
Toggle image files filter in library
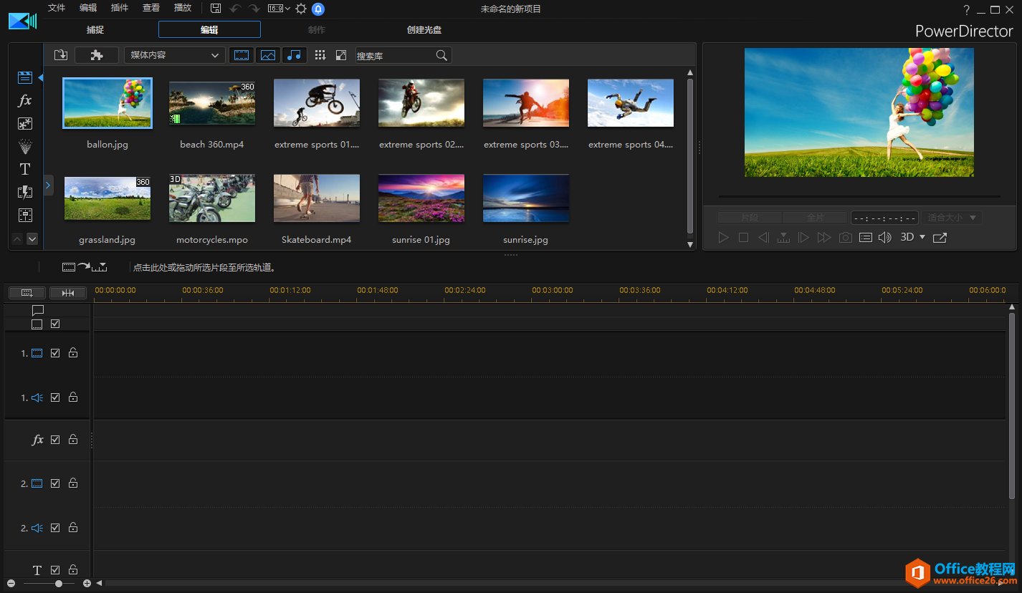(268, 55)
